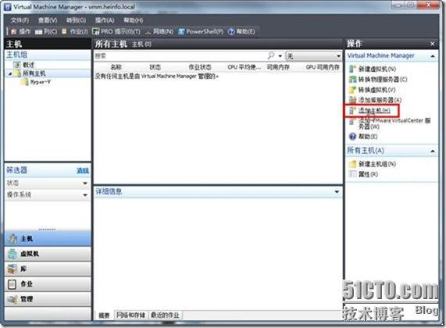
Task: Switch to the 作业 jobs view
Action: tap(48, 284)
